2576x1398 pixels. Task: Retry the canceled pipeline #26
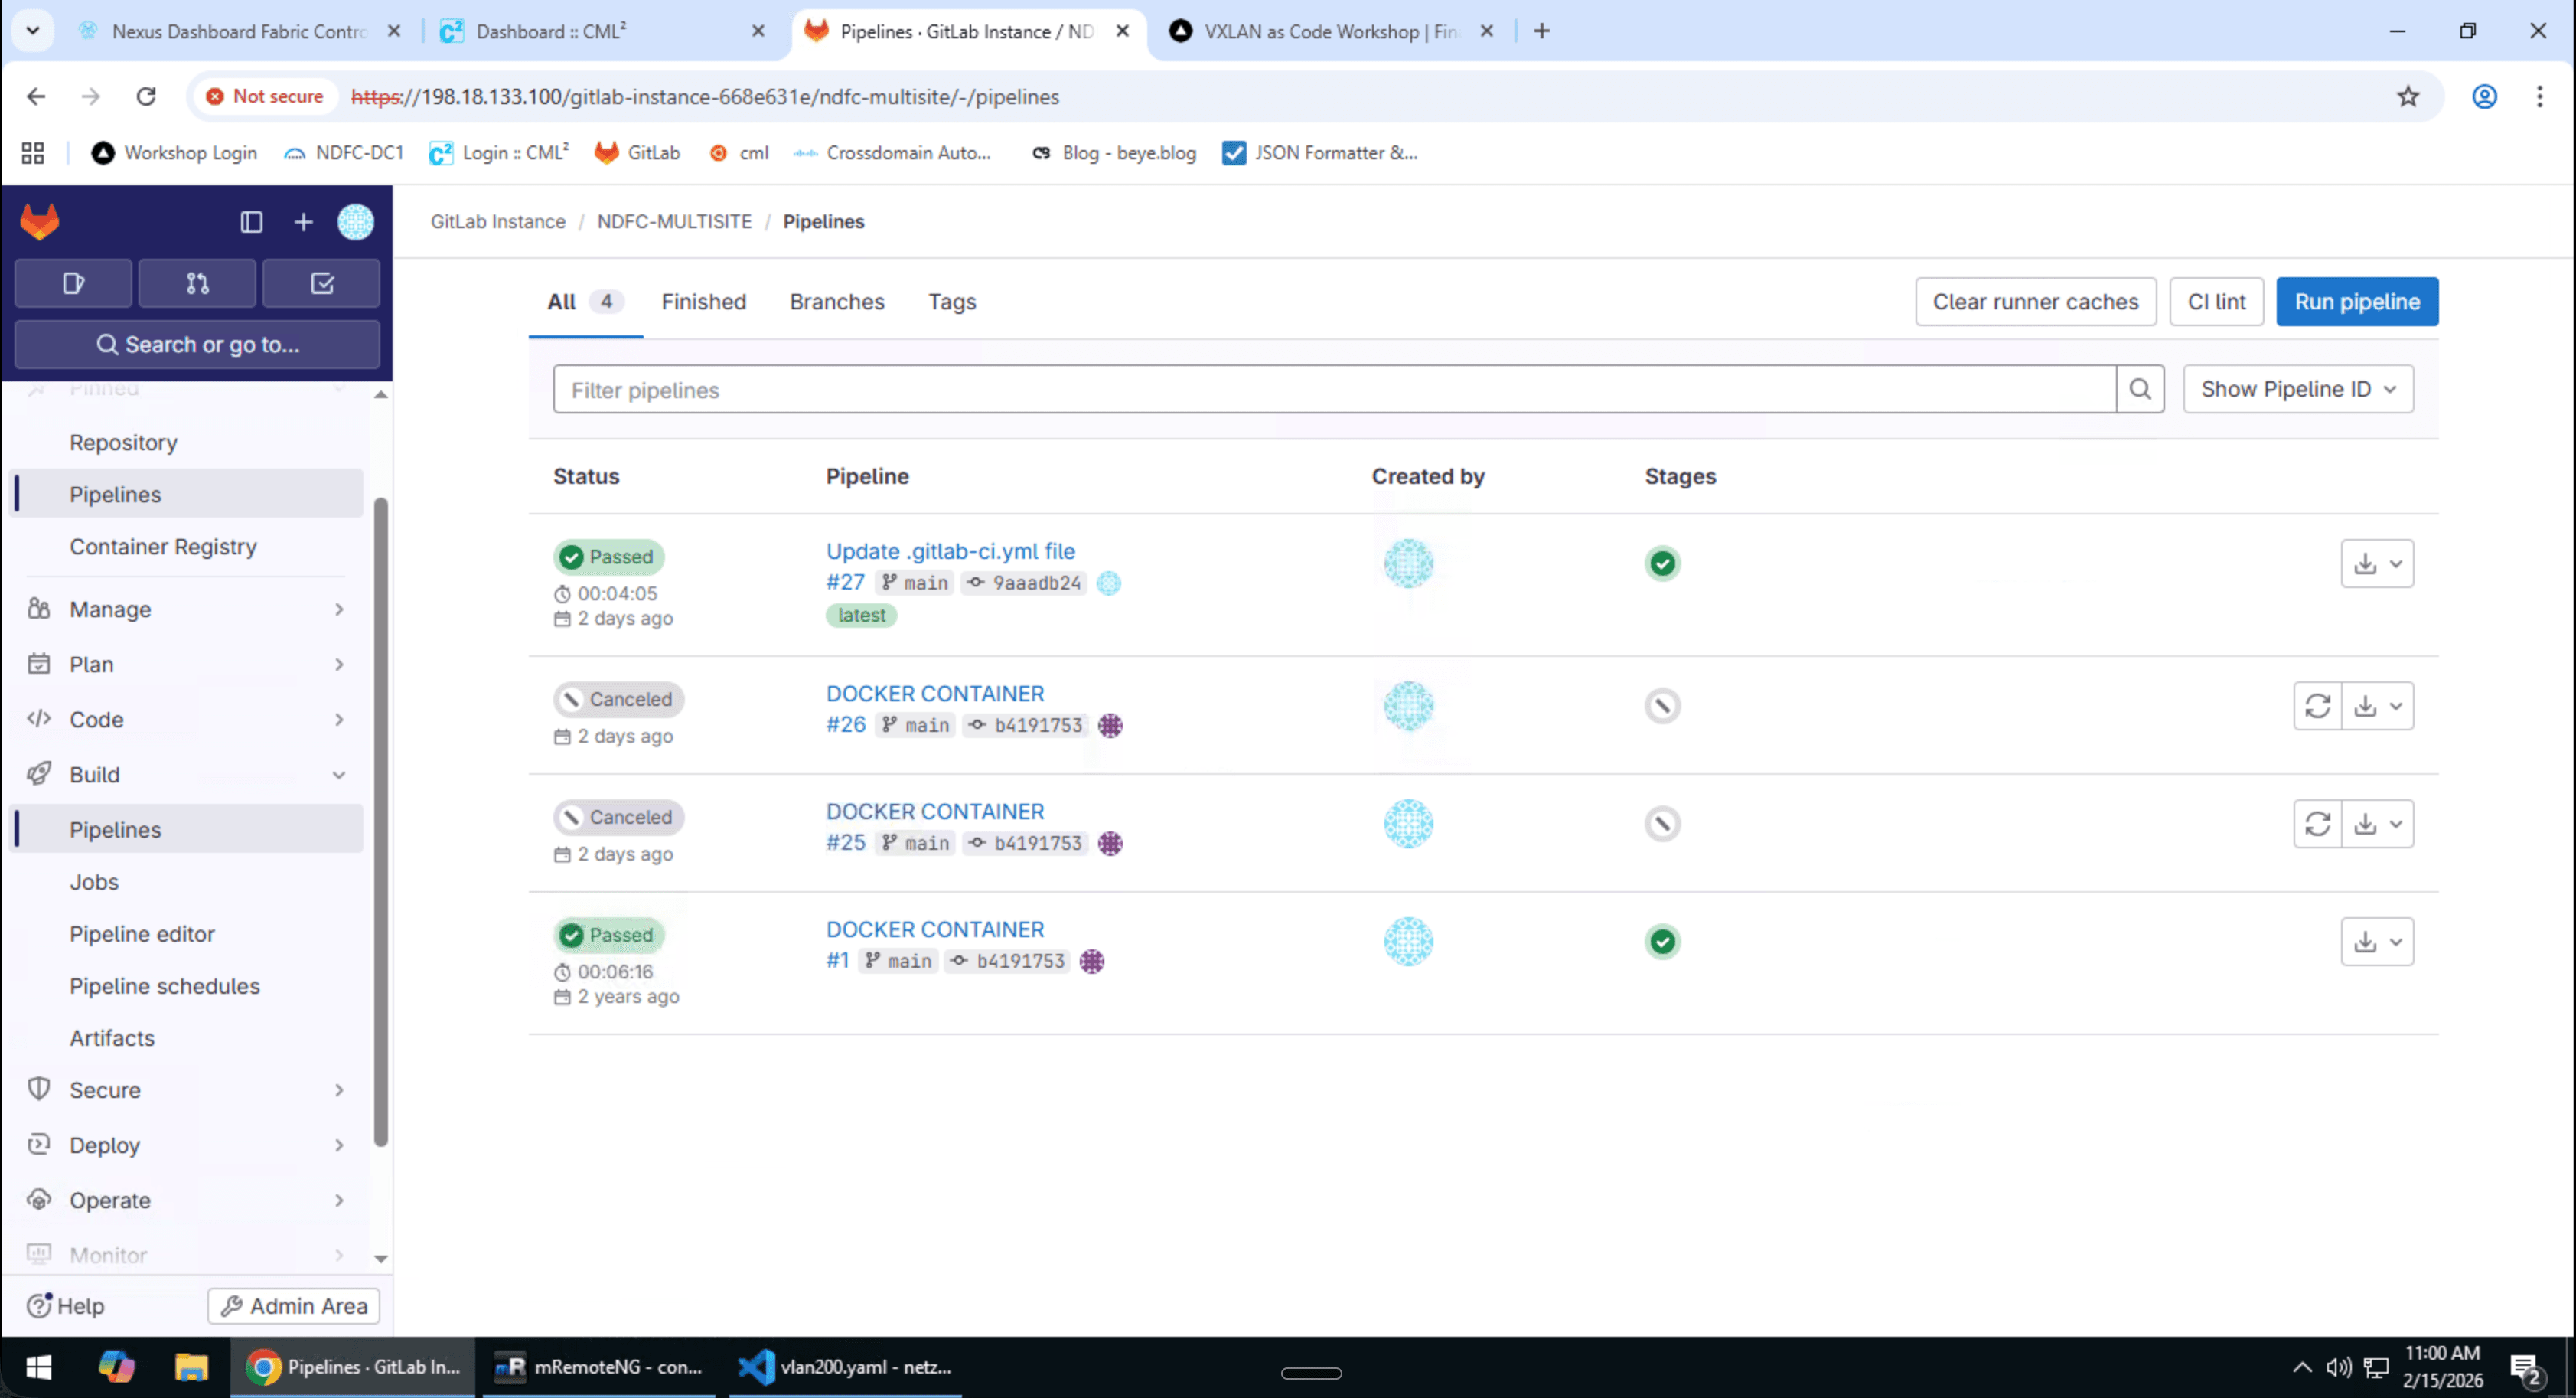2318,705
